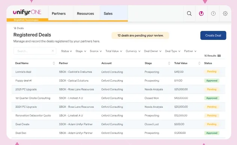237x145 pixels.
Task: Click SBOX - Optical Solutions partner
Action: [74, 81]
